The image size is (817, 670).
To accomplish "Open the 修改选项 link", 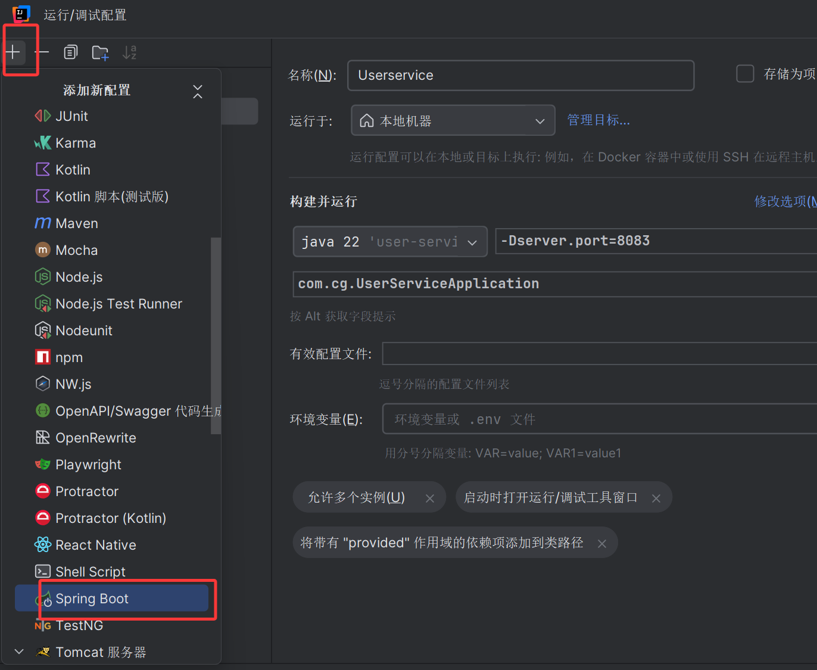I will (785, 201).
